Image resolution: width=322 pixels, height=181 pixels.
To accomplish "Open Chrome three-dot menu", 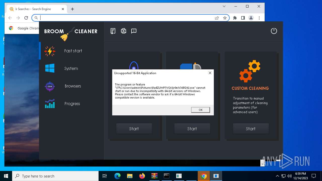I will 259,18.
